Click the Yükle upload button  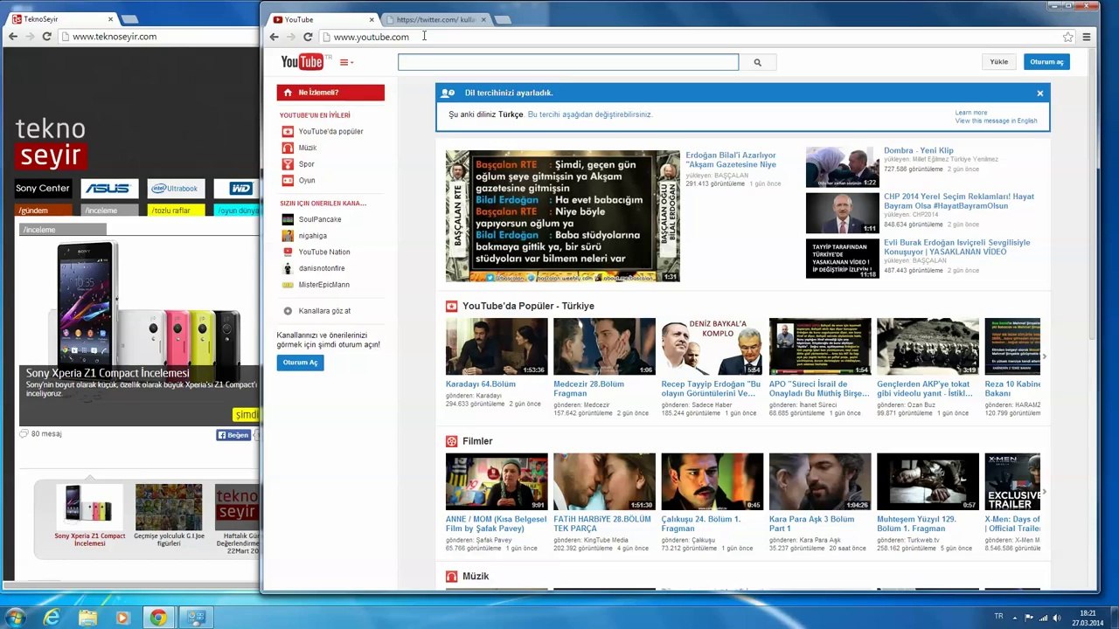[998, 62]
